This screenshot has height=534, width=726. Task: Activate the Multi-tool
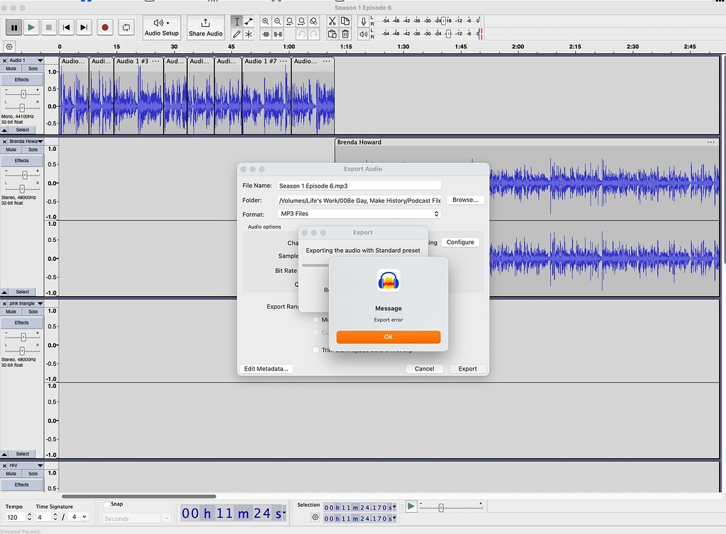pos(249,33)
